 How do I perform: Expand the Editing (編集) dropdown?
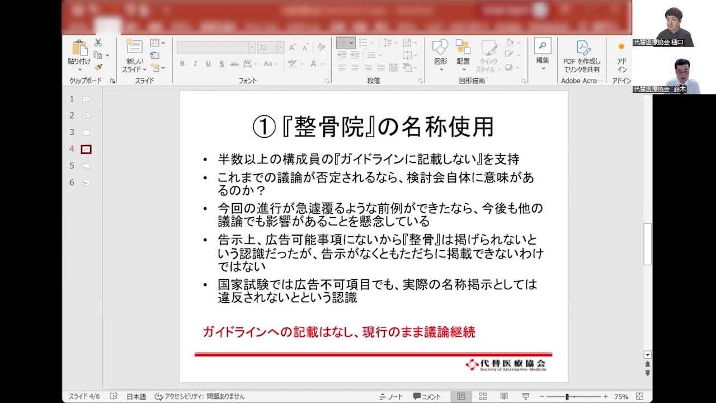(x=543, y=69)
